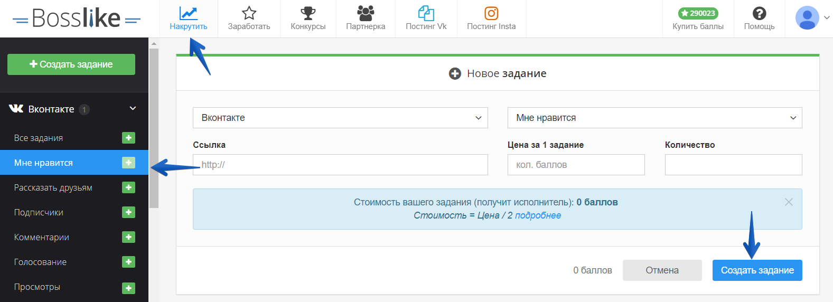Image resolution: width=833 pixels, height=302 pixels.
Task: Click the blue Создать задание submit button
Action: pyautogui.click(x=757, y=270)
